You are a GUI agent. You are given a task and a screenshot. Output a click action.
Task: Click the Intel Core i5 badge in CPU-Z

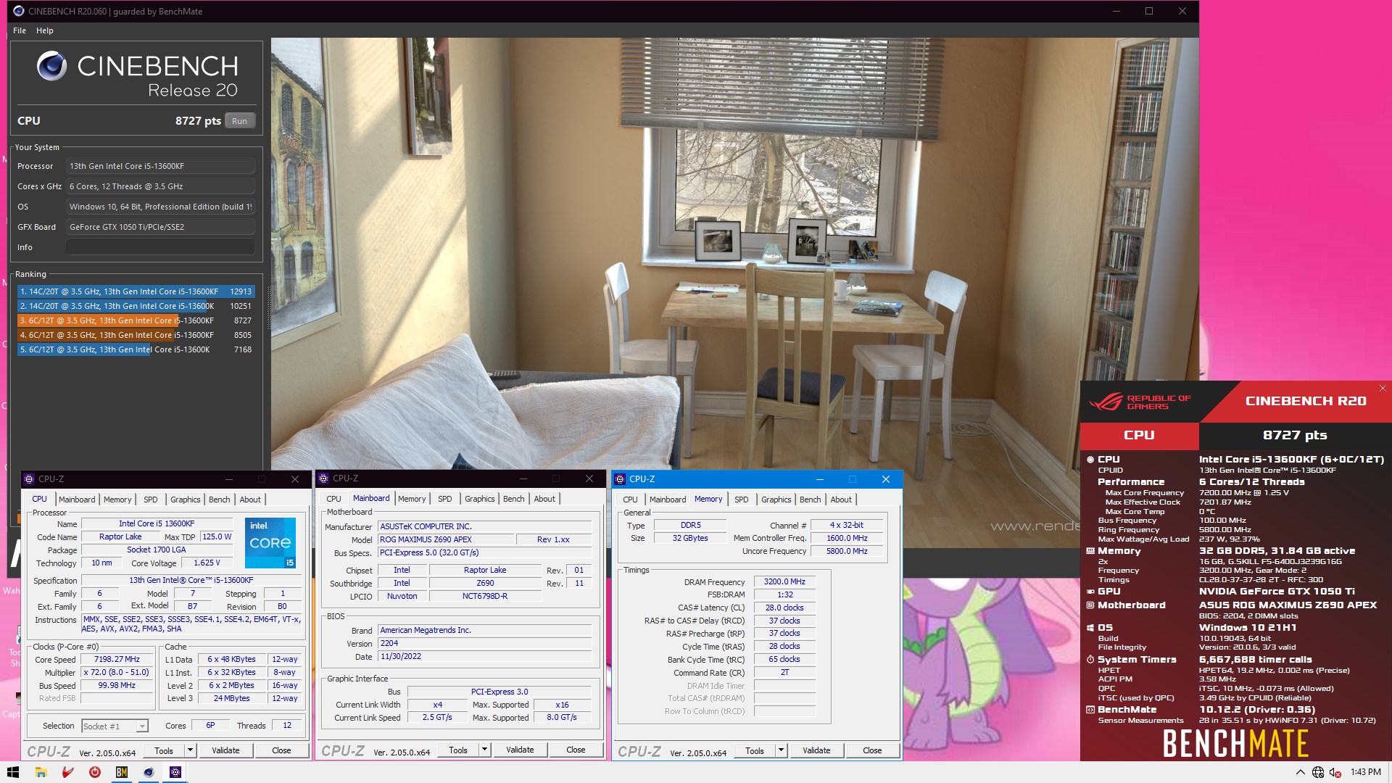pyautogui.click(x=270, y=542)
